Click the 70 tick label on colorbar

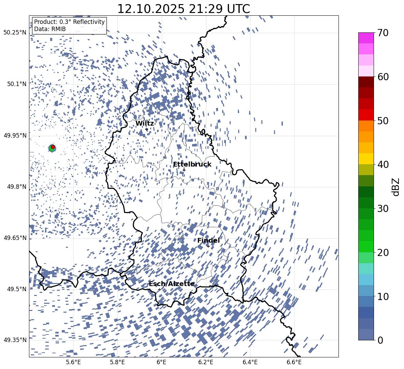coord(384,33)
